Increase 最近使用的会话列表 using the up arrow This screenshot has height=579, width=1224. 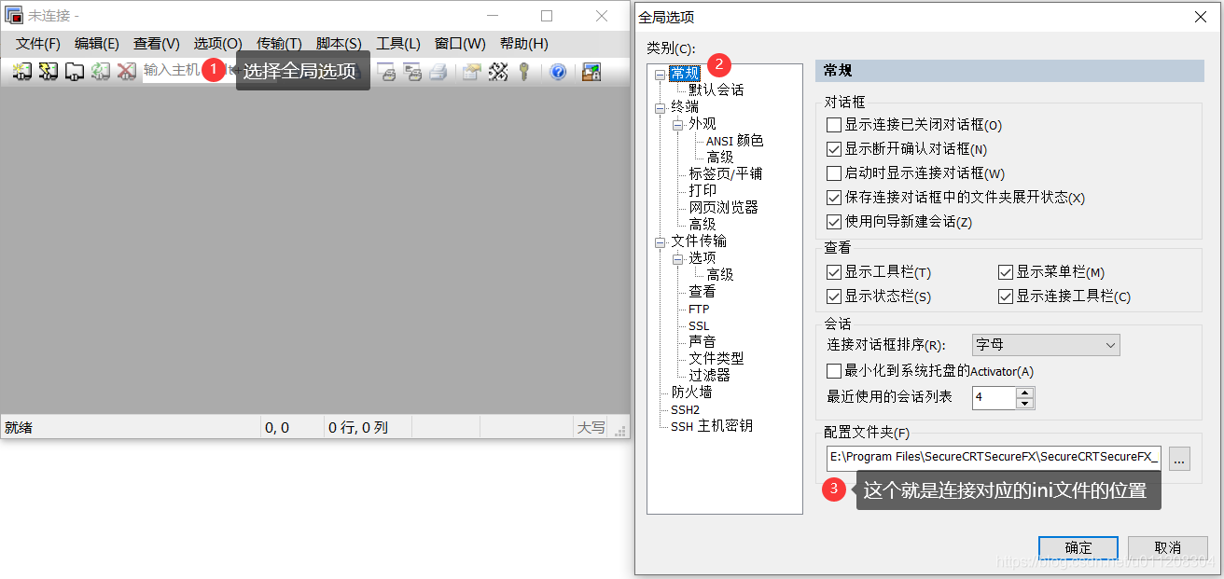click(x=1024, y=393)
